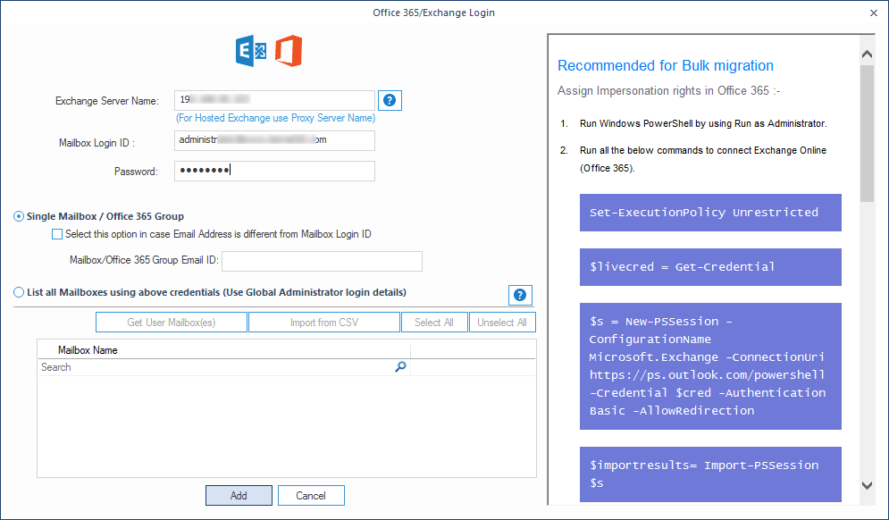
Task: Click the Mailbox/Office 365 Group Email ID field
Action: pyautogui.click(x=322, y=261)
